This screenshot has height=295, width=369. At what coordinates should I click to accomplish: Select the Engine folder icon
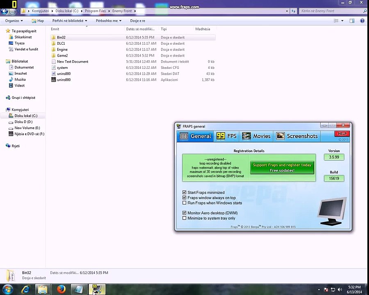[x=53, y=50]
